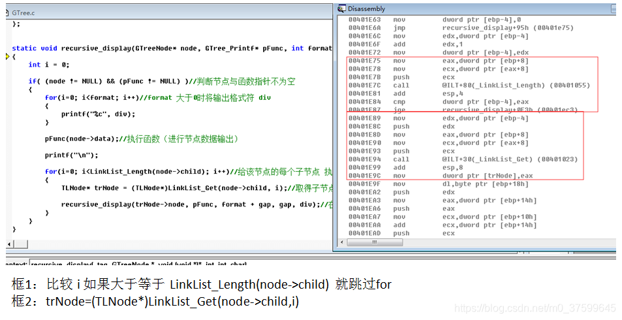The width and height of the screenshot is (622, 320).
Task: Click disassembly row 00401E93 push ecx
Action: (x=401, y=151)
